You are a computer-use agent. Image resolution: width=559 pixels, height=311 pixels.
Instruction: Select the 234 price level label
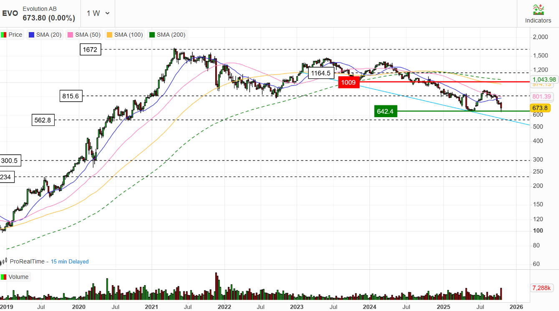[x=7, y=177]
